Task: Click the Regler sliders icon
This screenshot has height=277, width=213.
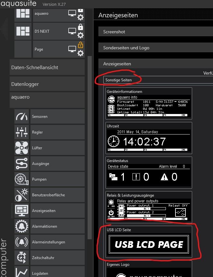Action: (x=21, y=132)
